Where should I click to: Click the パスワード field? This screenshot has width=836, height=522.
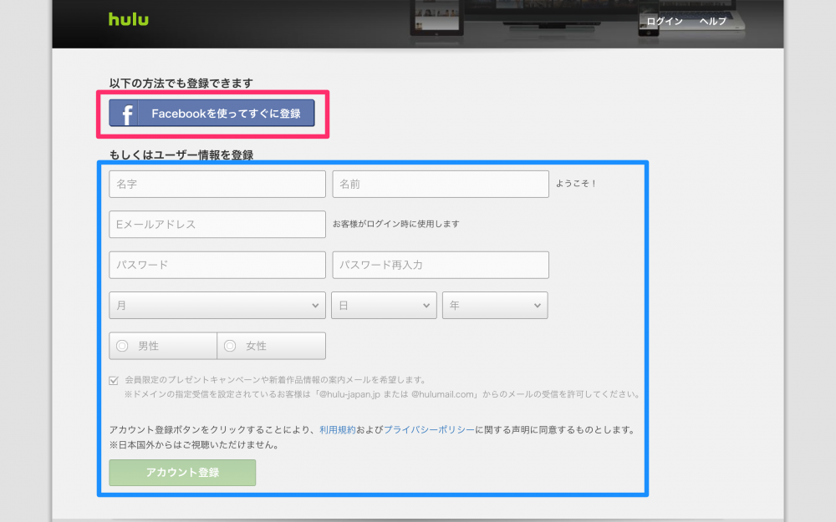pos(217,265)
